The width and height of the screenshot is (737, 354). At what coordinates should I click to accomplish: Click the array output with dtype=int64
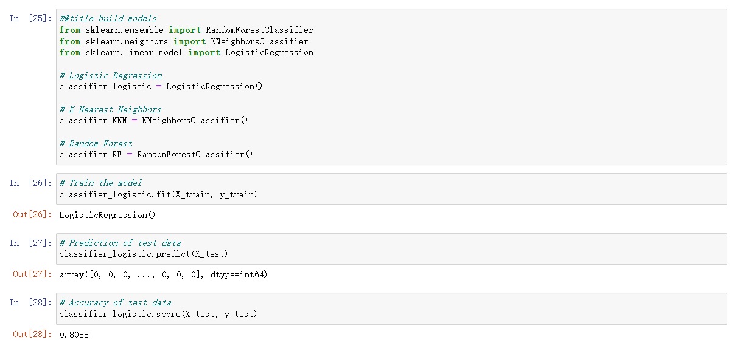point(163,274)
